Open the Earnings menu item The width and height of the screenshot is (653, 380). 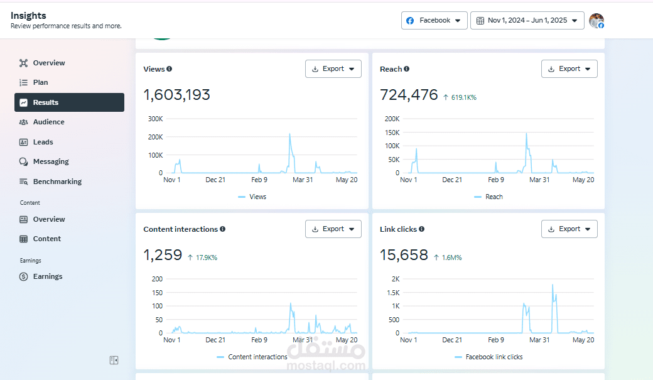point(69,276)
